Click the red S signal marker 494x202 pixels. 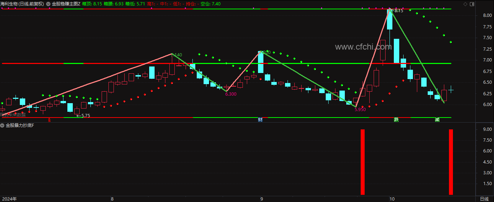coord(49,120)
